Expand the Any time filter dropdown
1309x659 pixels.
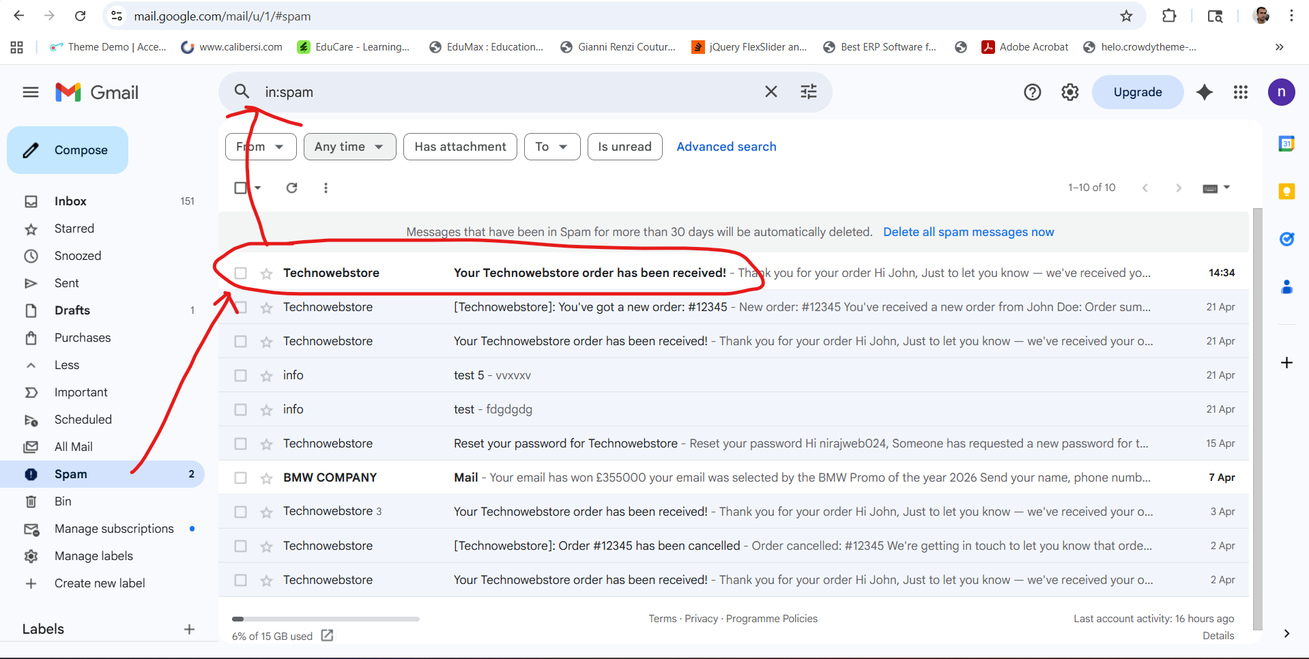pos(349,147)
